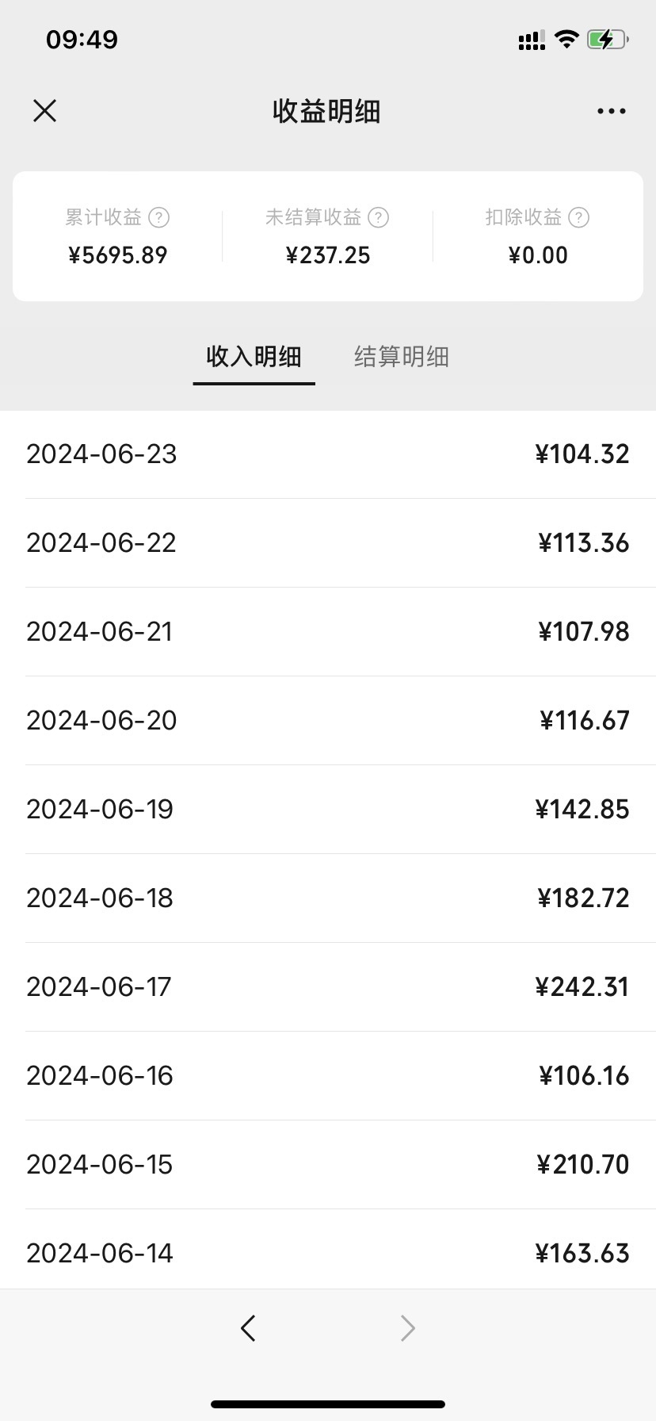Tap the help icon beside 扣除收益
The width and height of the screenshot is (656, 1421).
click(x=579, y=217)
